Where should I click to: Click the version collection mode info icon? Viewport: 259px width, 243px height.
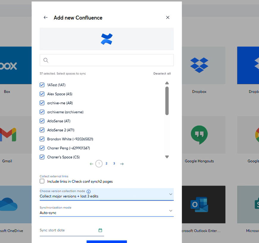coord(89,192)
